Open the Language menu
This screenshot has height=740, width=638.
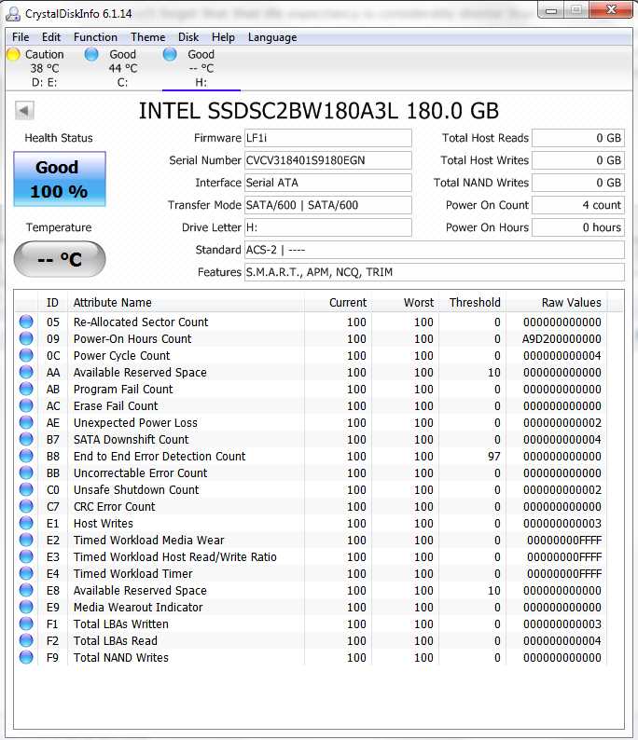(x=272, y=37)
